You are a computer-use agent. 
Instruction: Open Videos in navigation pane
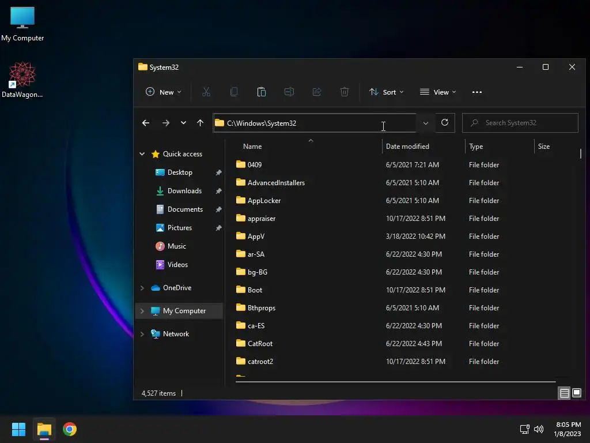(x=177, y=265)
